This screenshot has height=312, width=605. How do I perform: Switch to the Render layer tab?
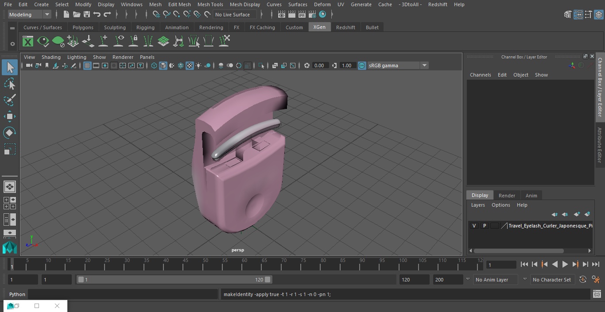pyautogui.click(x=507, y=196)
